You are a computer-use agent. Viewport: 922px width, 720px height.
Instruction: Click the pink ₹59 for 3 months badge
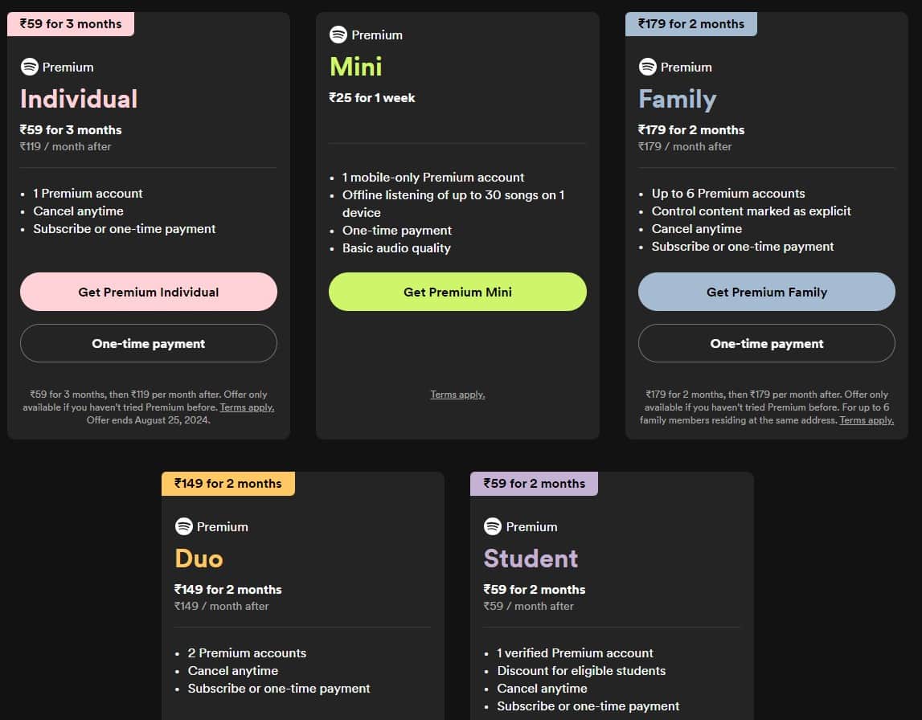click(71, 24)
